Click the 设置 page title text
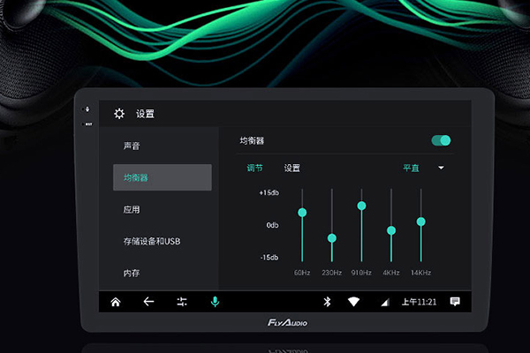 (145, 114)
